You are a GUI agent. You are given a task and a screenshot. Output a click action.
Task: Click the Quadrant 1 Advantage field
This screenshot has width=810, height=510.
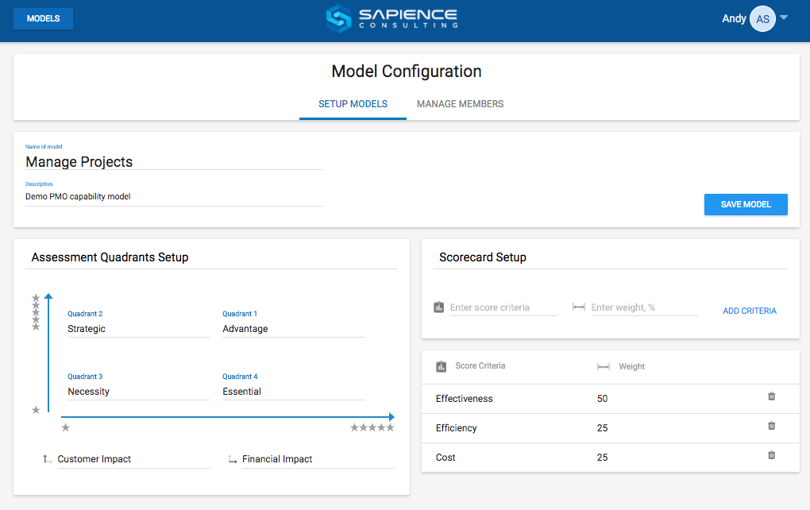pyautogui.click(x=293, y=329)
